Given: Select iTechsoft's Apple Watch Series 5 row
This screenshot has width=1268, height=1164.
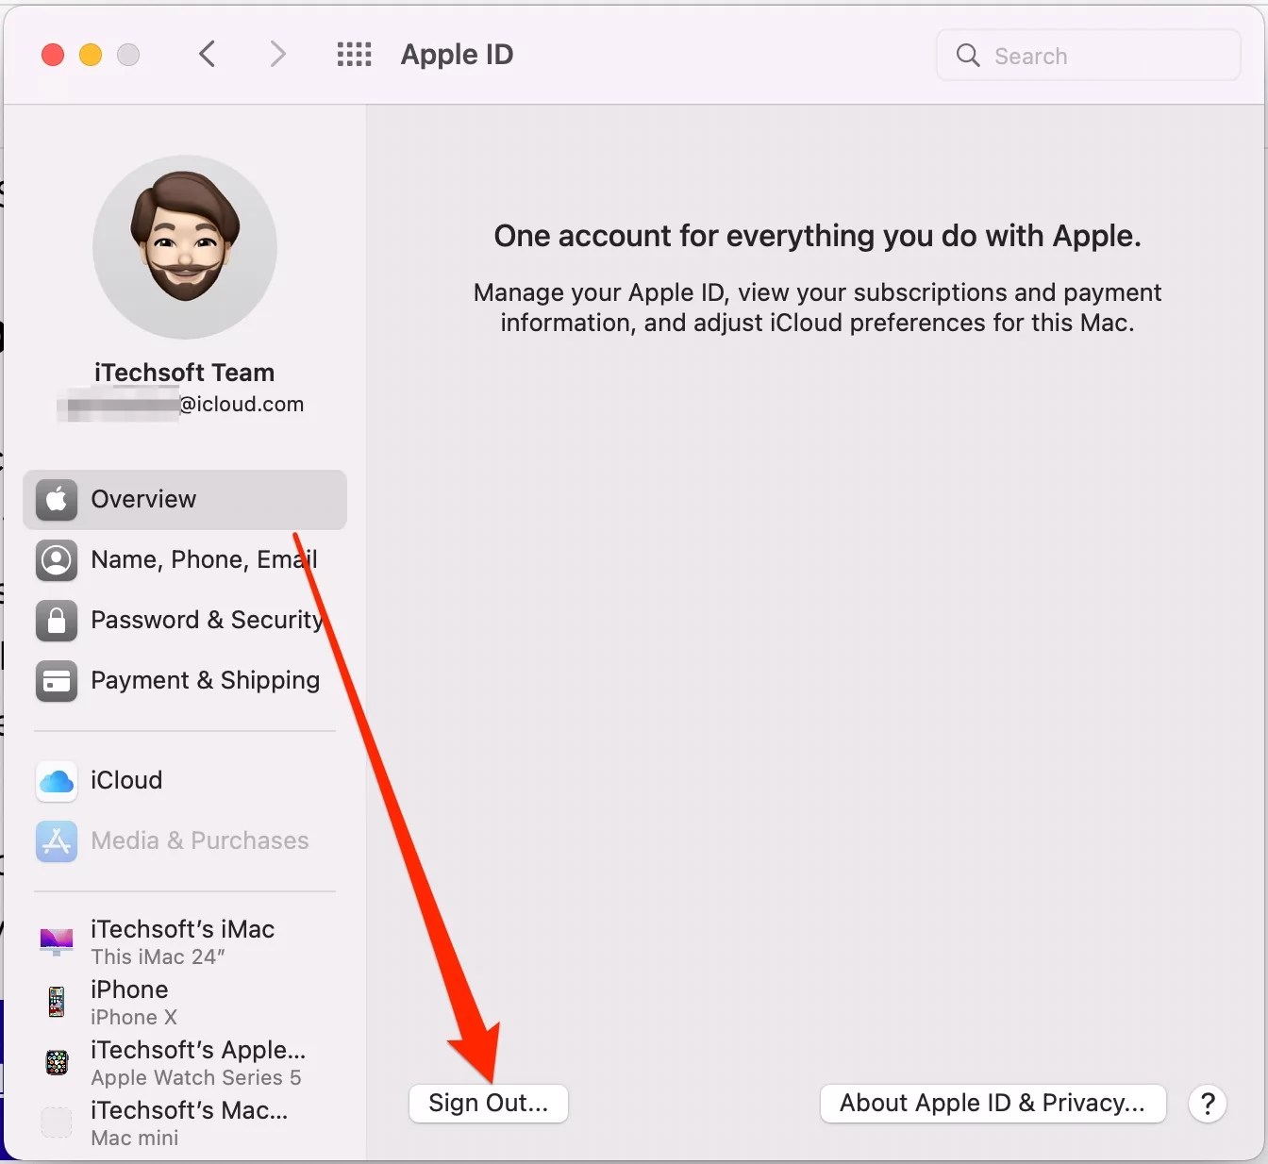Looking at the screenshot, I should click(185, 1062).
